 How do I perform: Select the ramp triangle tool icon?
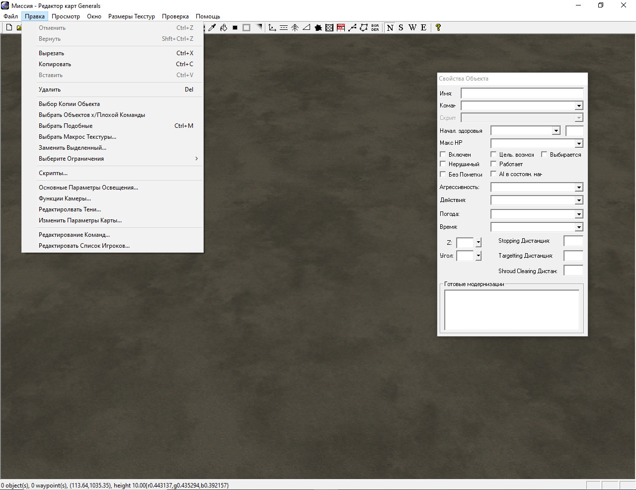[307, 28]
